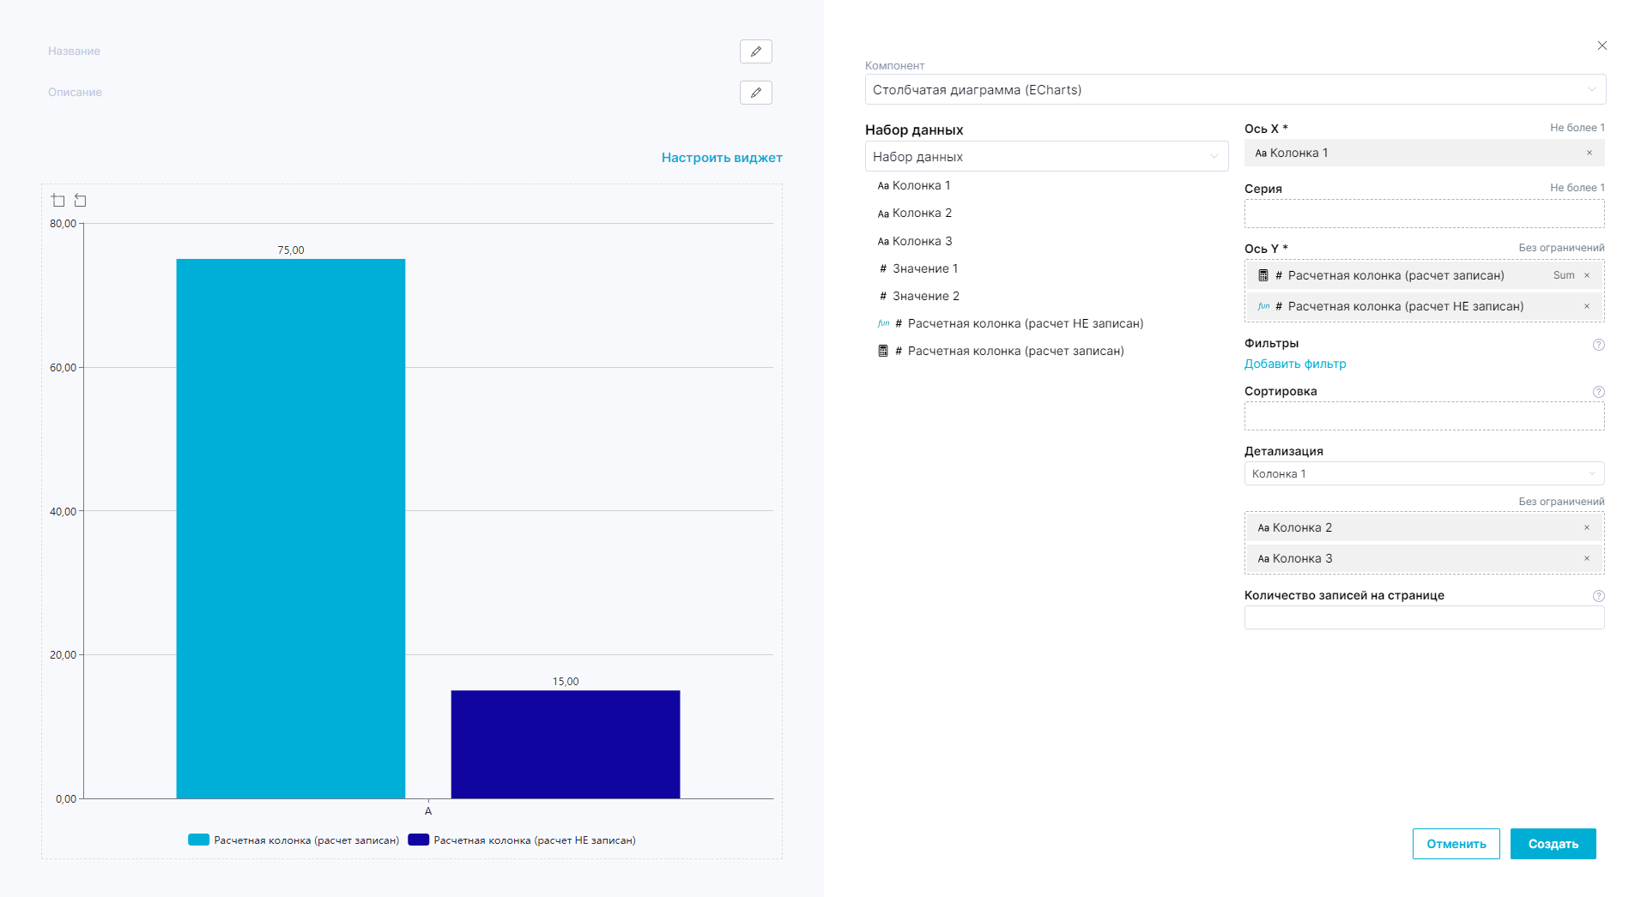Activate the chart area zoom tool icon
The image size is (1647, 897).
pyautogui.click(x=58, y=201)
